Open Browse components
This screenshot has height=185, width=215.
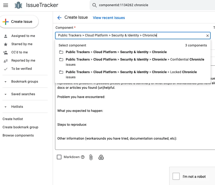18,135
